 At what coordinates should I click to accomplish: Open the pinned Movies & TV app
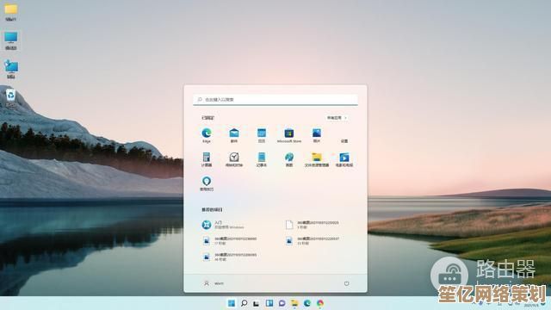[x=344, y=159]
